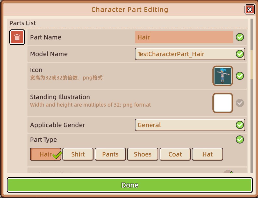Image resolution: width=258 pixels, height=198 pixels.
Task: Click the empty Standing Illustration image slot
Action: pyautogui.click(x=223, y=103)
